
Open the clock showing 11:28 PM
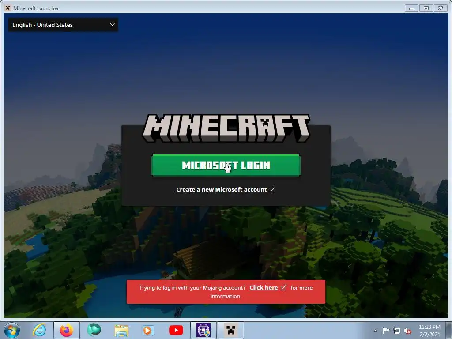point(429,331)
